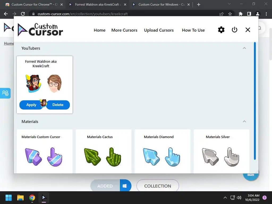Reload the current page
This screenshot has width=272, height=204.
[x=23, y=14]
